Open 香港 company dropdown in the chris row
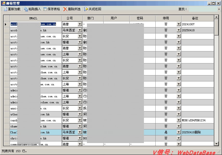Image resolution: width=222 pixels, height=155 pixels. (80, 138)
